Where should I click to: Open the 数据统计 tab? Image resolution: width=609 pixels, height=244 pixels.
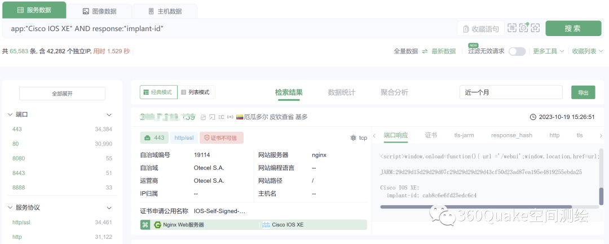(341, 92)
